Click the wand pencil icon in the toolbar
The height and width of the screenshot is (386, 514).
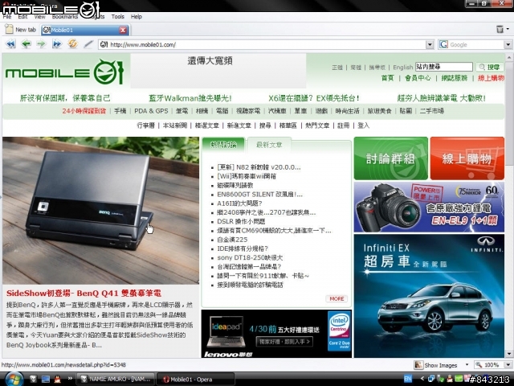[x=88, y=44]
